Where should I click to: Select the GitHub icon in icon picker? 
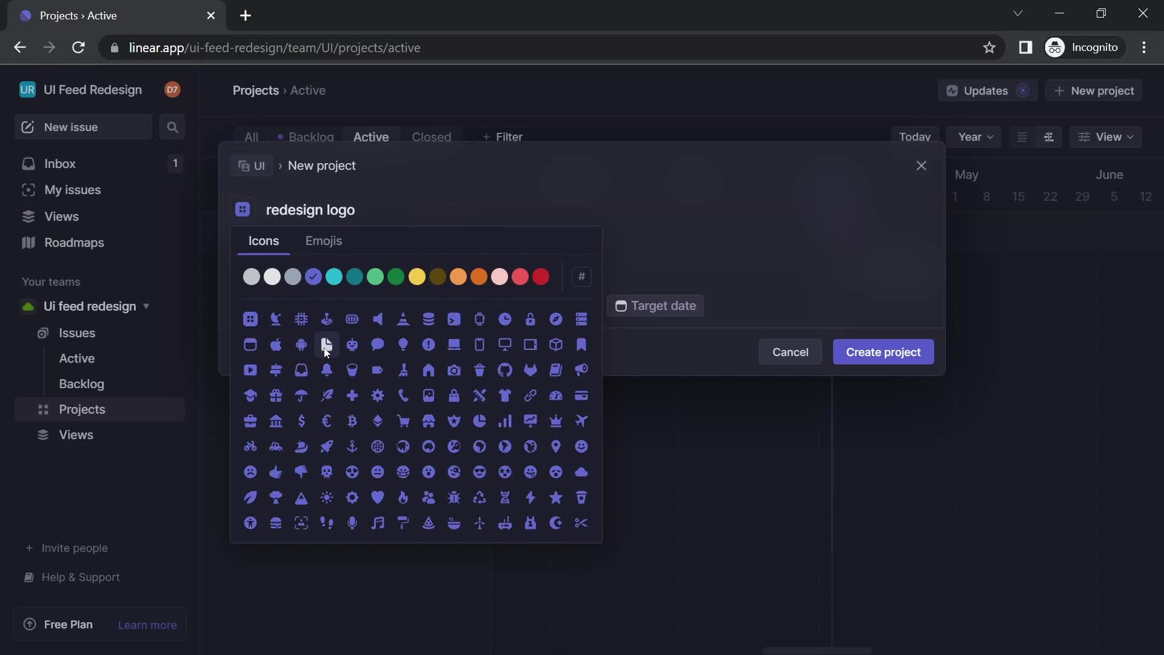coord(505,369)
